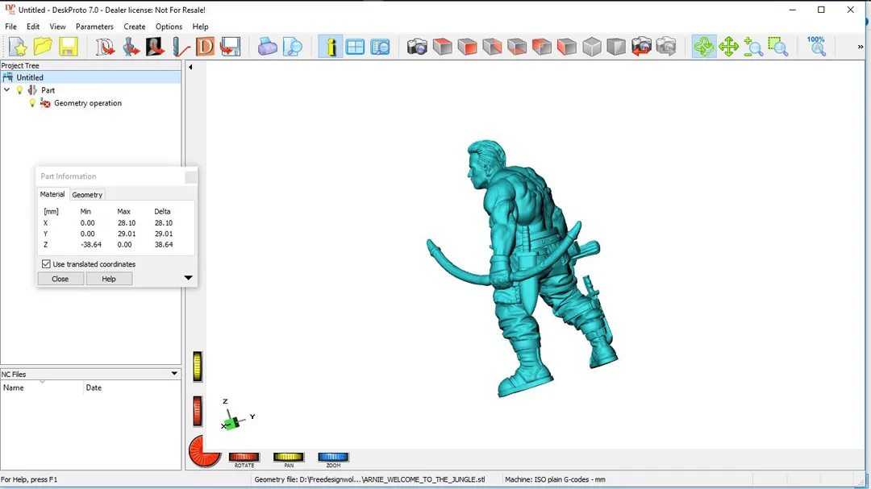Print the view using the printer icon
This screenshot has width=871, height=489.
pyautogui.click(x=267, y=47)
